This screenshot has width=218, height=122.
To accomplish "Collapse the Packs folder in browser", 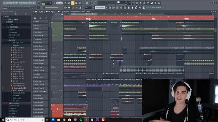I will click(5, 17).
